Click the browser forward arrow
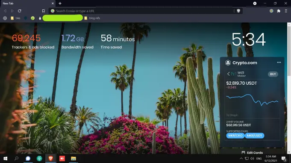Screen dimensions: 291x163 [x=12, y=11]
